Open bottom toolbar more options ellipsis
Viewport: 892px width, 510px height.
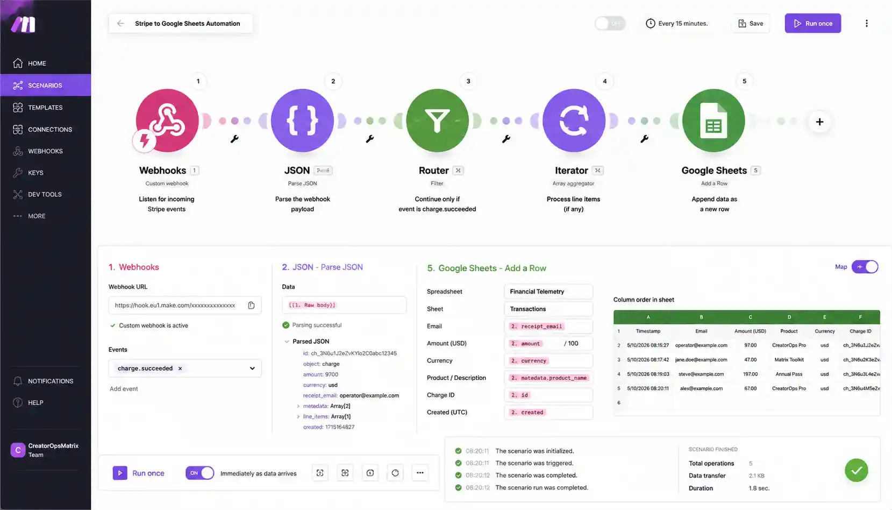[x=420, y=473]
